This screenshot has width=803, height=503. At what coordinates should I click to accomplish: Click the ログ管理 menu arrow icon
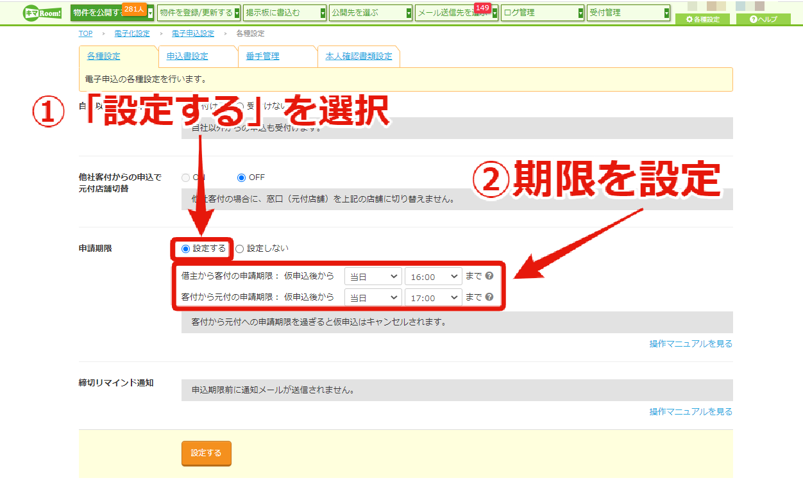(x=580, y=13)
